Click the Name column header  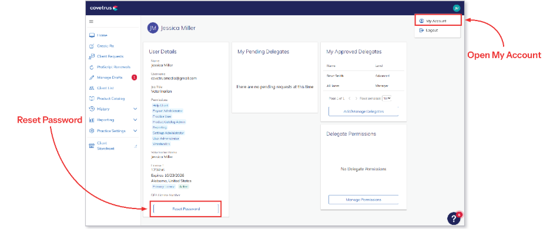(331, 66)
